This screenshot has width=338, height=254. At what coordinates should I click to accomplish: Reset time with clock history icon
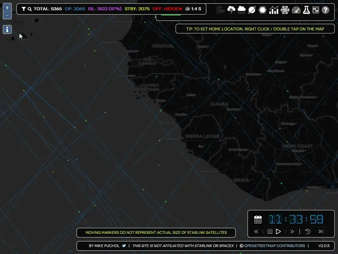point(308,232)
